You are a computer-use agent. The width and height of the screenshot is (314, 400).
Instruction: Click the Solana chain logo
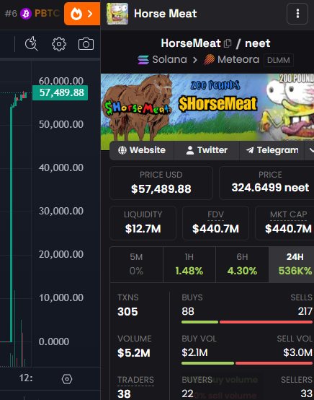[x=143, y=60]
